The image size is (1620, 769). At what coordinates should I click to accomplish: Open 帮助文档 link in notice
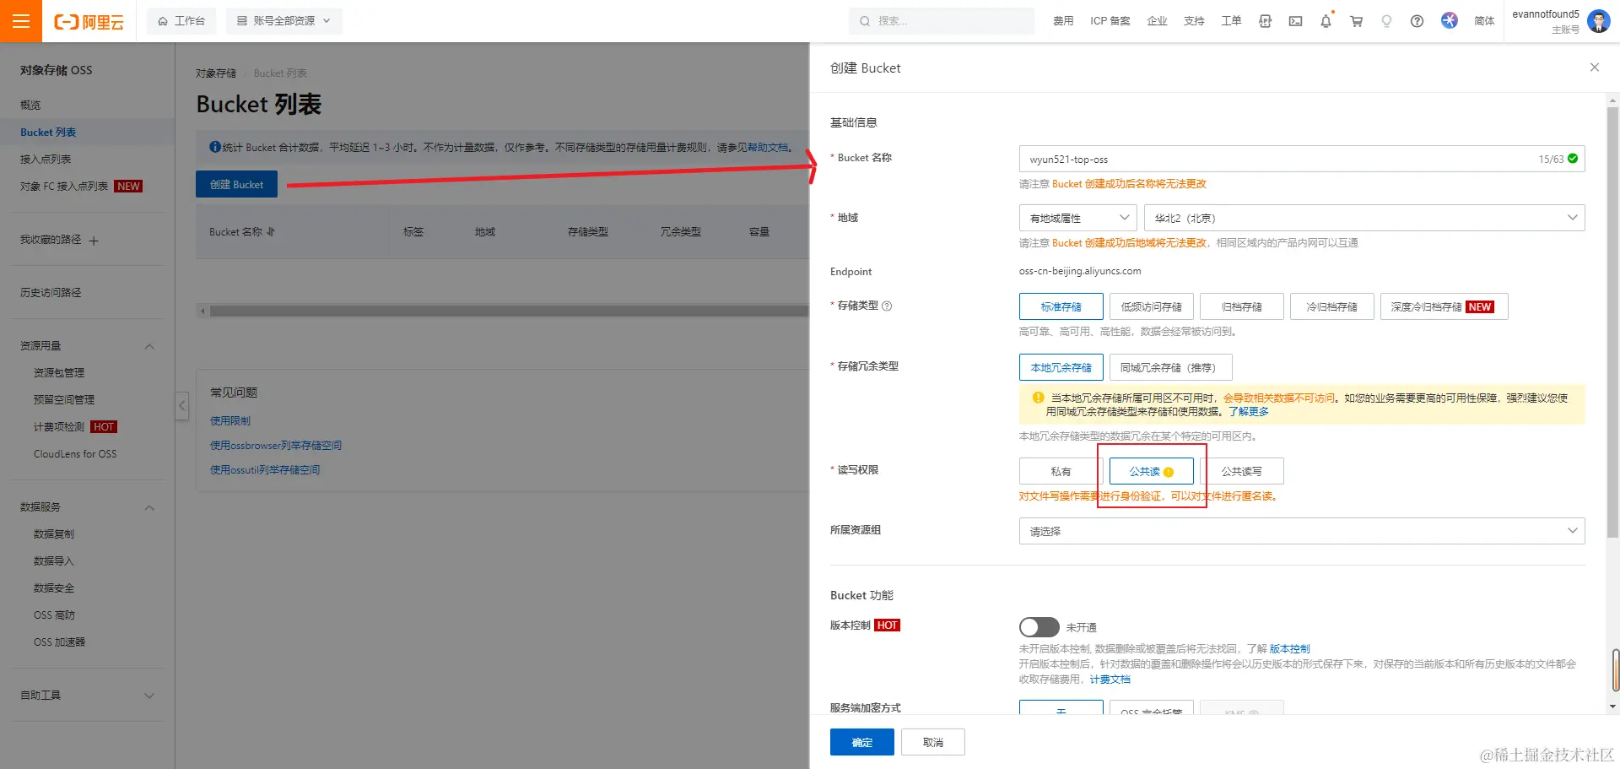769,147
